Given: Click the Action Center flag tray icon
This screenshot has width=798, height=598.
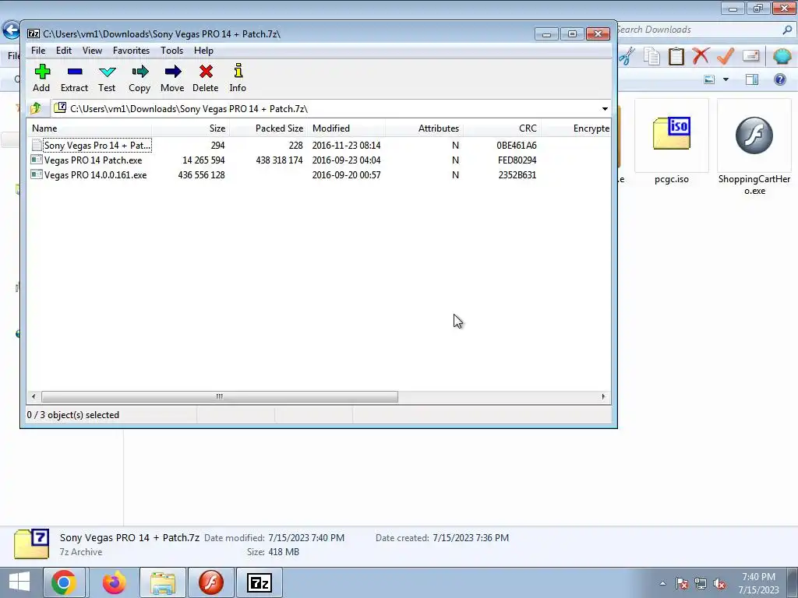Looking at the screenshot, I should pyautogui.click(x=681, y=584).
